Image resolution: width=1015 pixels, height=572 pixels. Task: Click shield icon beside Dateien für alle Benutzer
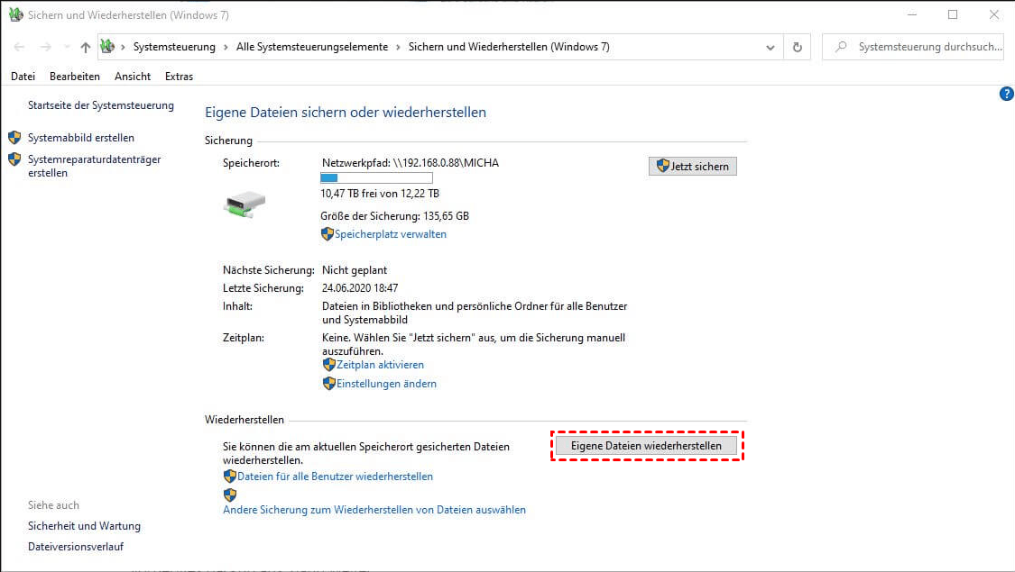point(230,477)
